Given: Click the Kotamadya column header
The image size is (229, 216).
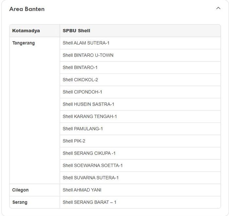Looking at the screenshot, I should (26, 31).
